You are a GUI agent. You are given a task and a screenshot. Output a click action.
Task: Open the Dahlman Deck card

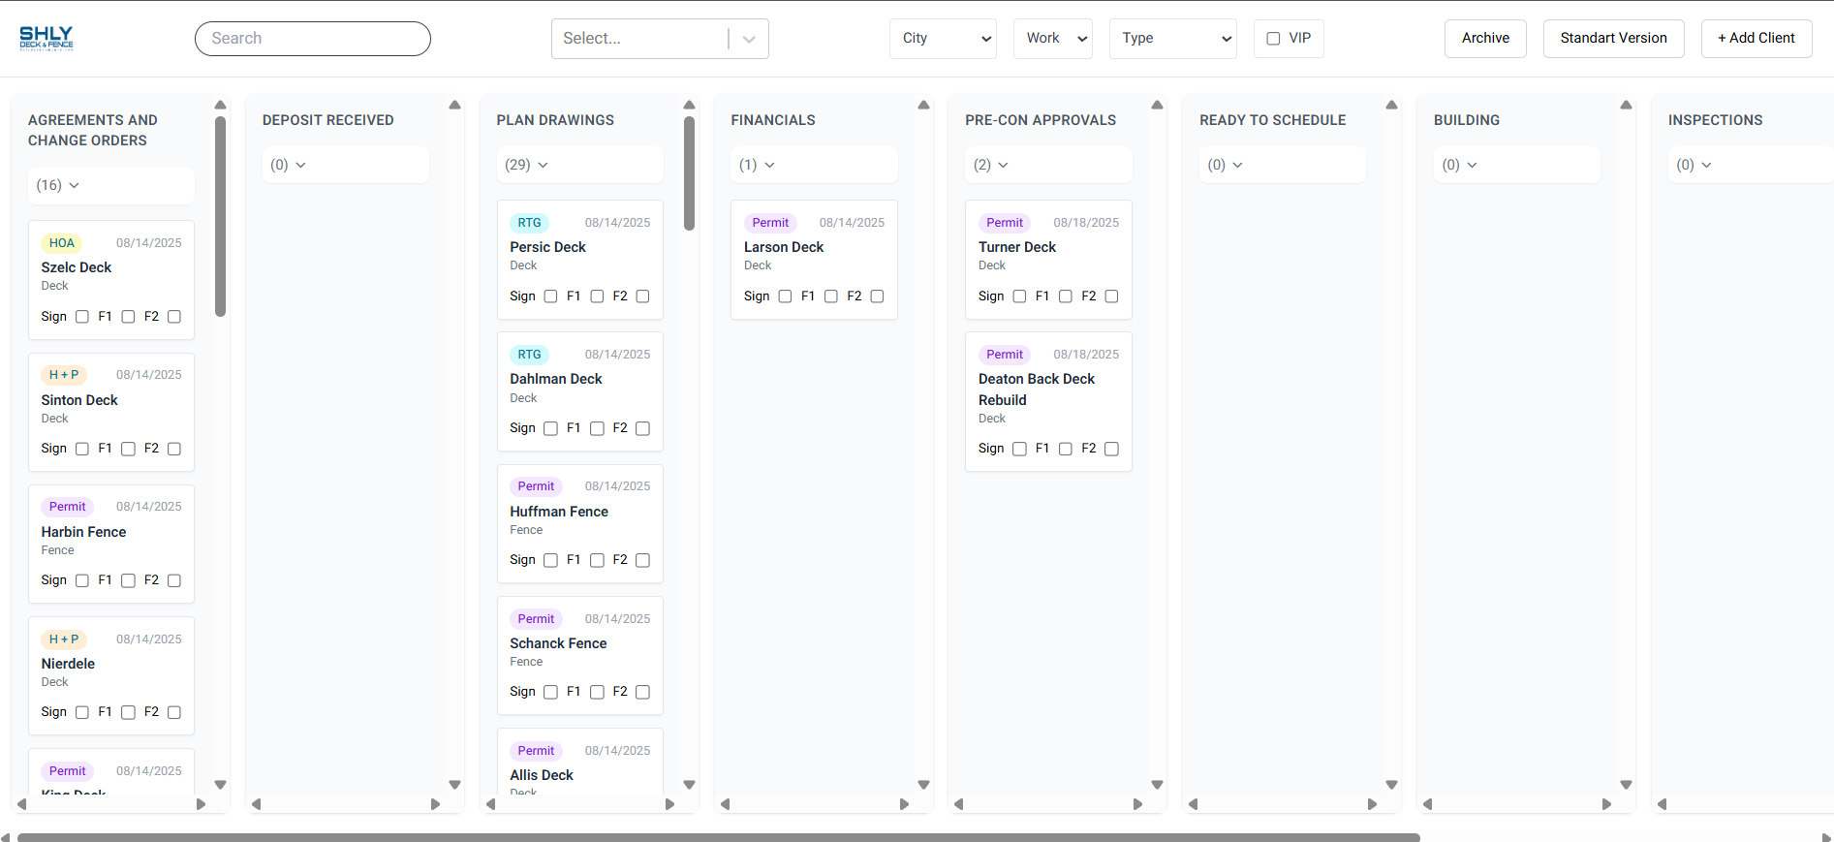coord(579,391)
